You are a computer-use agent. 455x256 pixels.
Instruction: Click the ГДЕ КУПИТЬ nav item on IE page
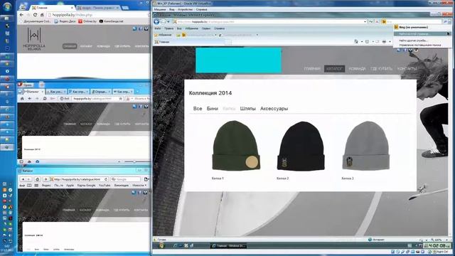(381, 69)
